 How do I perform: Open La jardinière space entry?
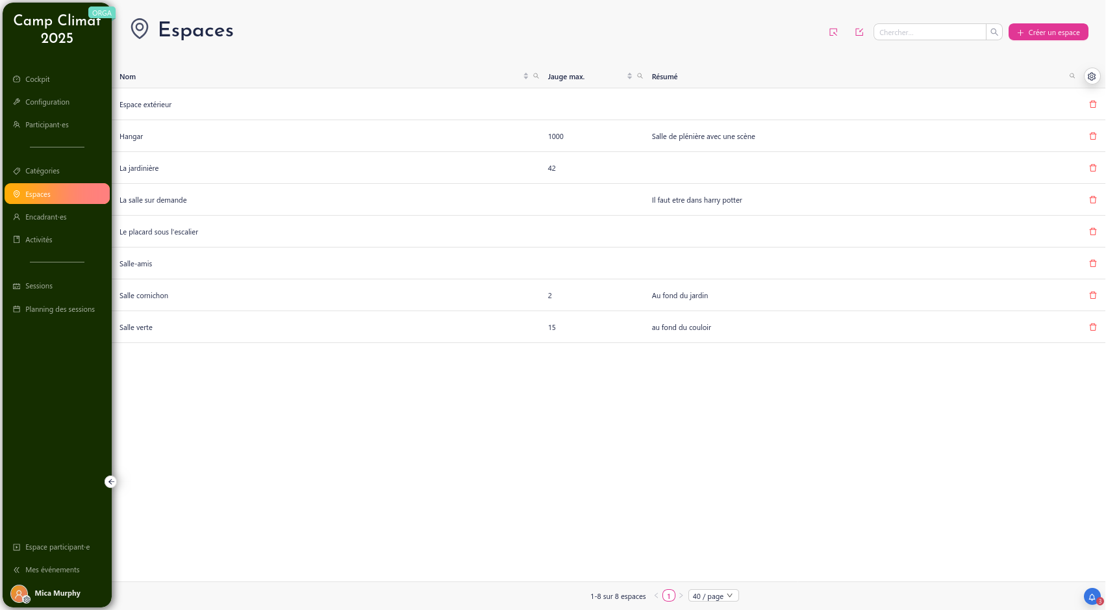[139, 168]
